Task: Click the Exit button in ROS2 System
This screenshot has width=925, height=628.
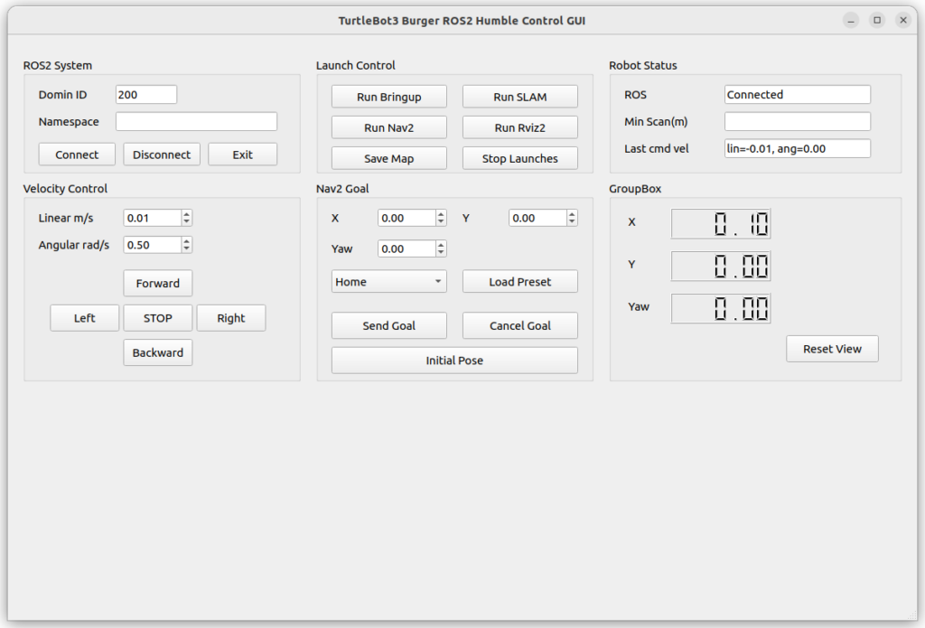Action: point(242,155)
